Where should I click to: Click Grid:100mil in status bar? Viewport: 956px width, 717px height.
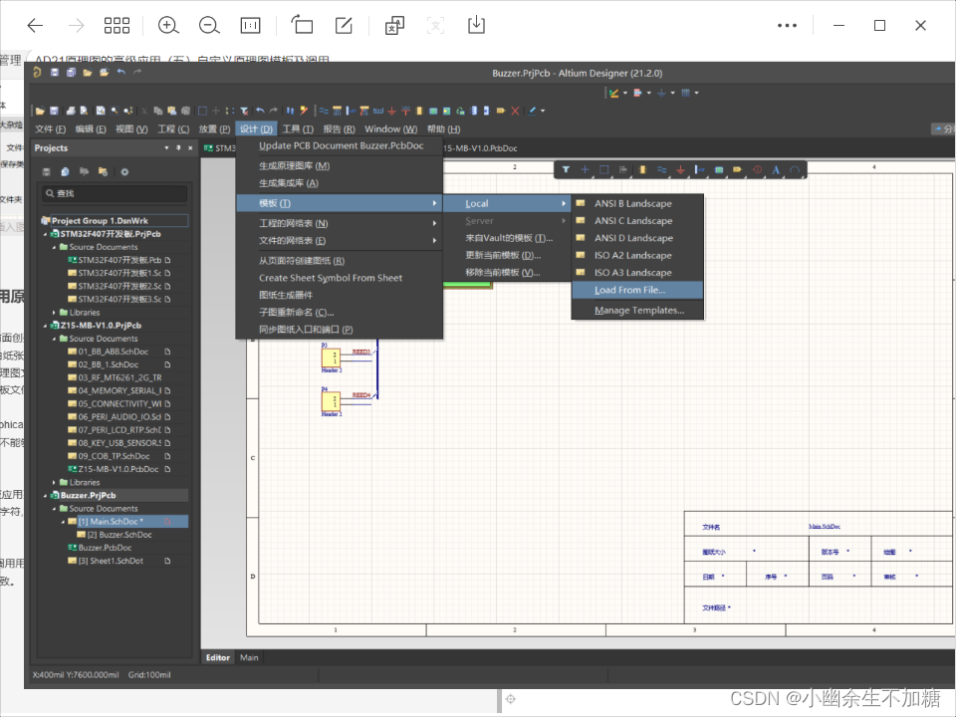click(x=149, y=675)
